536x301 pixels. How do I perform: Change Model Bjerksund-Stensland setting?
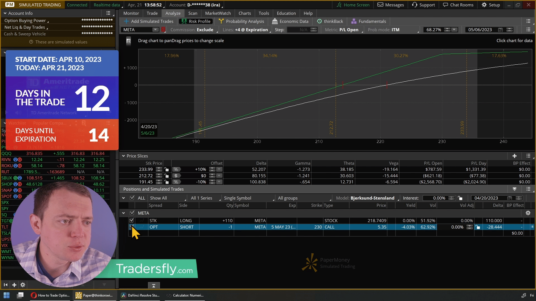pyautogui.click(x=367, y=198)
